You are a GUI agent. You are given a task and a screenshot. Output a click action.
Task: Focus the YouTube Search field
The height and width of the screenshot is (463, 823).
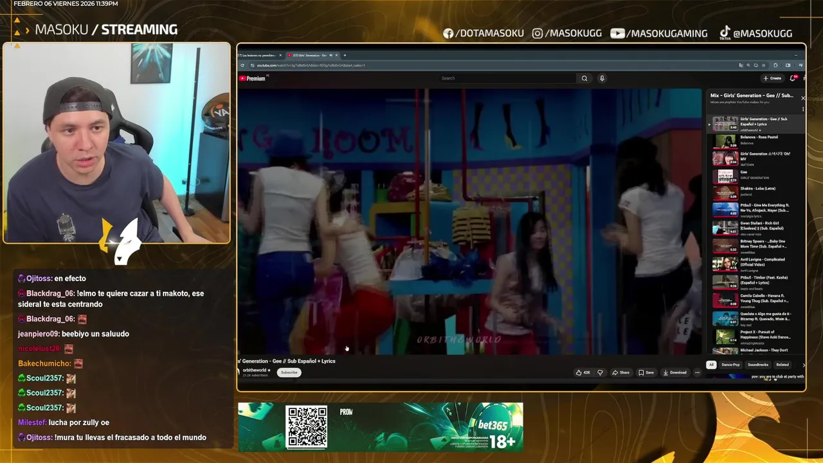(508, 78)
